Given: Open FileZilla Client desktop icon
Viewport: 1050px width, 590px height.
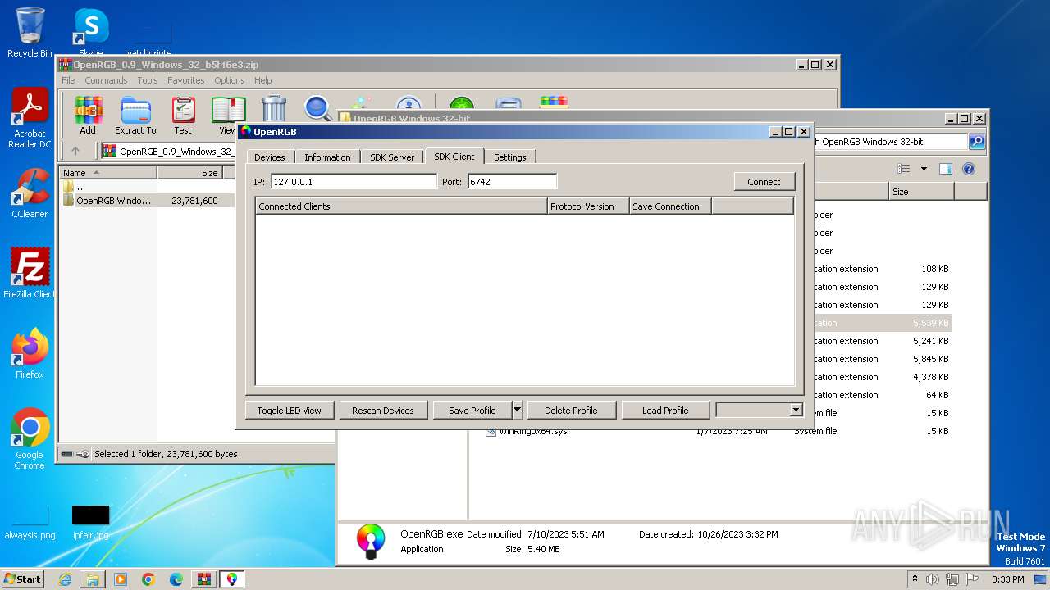Looking at the screenshot, I should pyautogui.click(x=30, y=273).
